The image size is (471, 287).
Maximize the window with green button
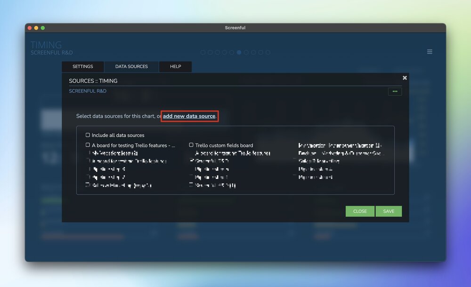coord(43,28)
